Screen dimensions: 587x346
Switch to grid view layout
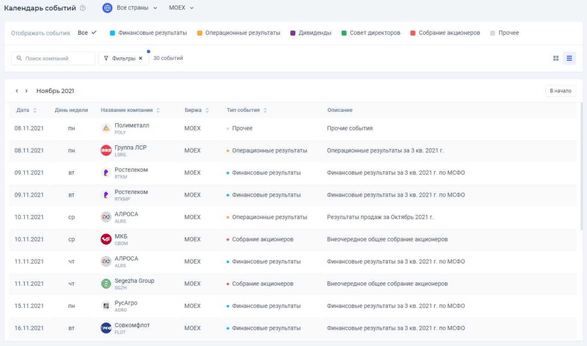556,58
